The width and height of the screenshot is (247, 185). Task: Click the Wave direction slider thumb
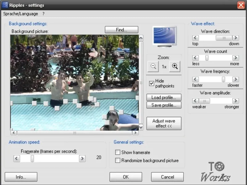tap(224, 38)
